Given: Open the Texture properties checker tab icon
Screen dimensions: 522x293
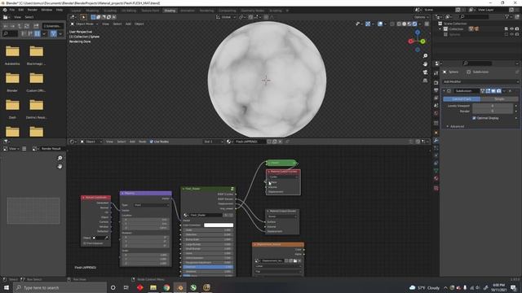Looking at the screenshot, I should tap(436, 188).
